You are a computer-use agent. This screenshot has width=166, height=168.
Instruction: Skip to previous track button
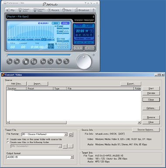click(10, 61)
